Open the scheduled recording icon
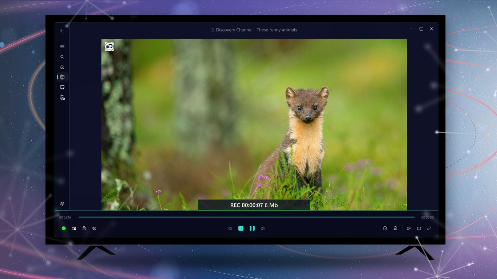497x279 pixels. click(74, 229)
